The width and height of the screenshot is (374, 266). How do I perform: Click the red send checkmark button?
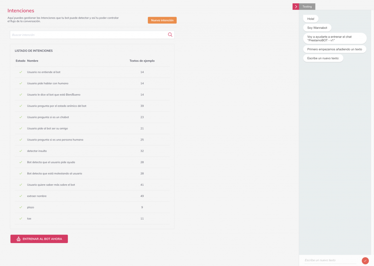pyautogui.click(x=365, y=261)
